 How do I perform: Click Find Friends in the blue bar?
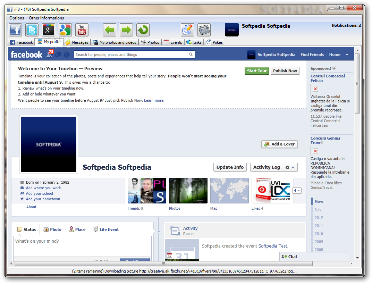(312, 55)
